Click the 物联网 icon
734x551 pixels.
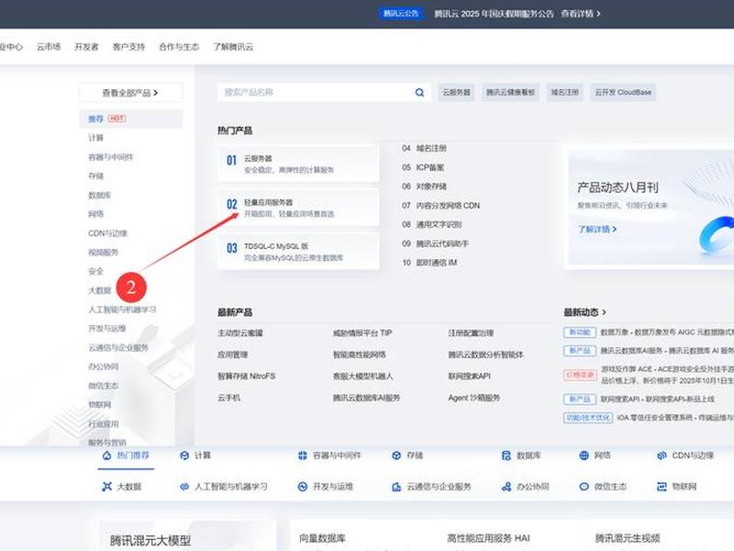click(x=662, y=487)
